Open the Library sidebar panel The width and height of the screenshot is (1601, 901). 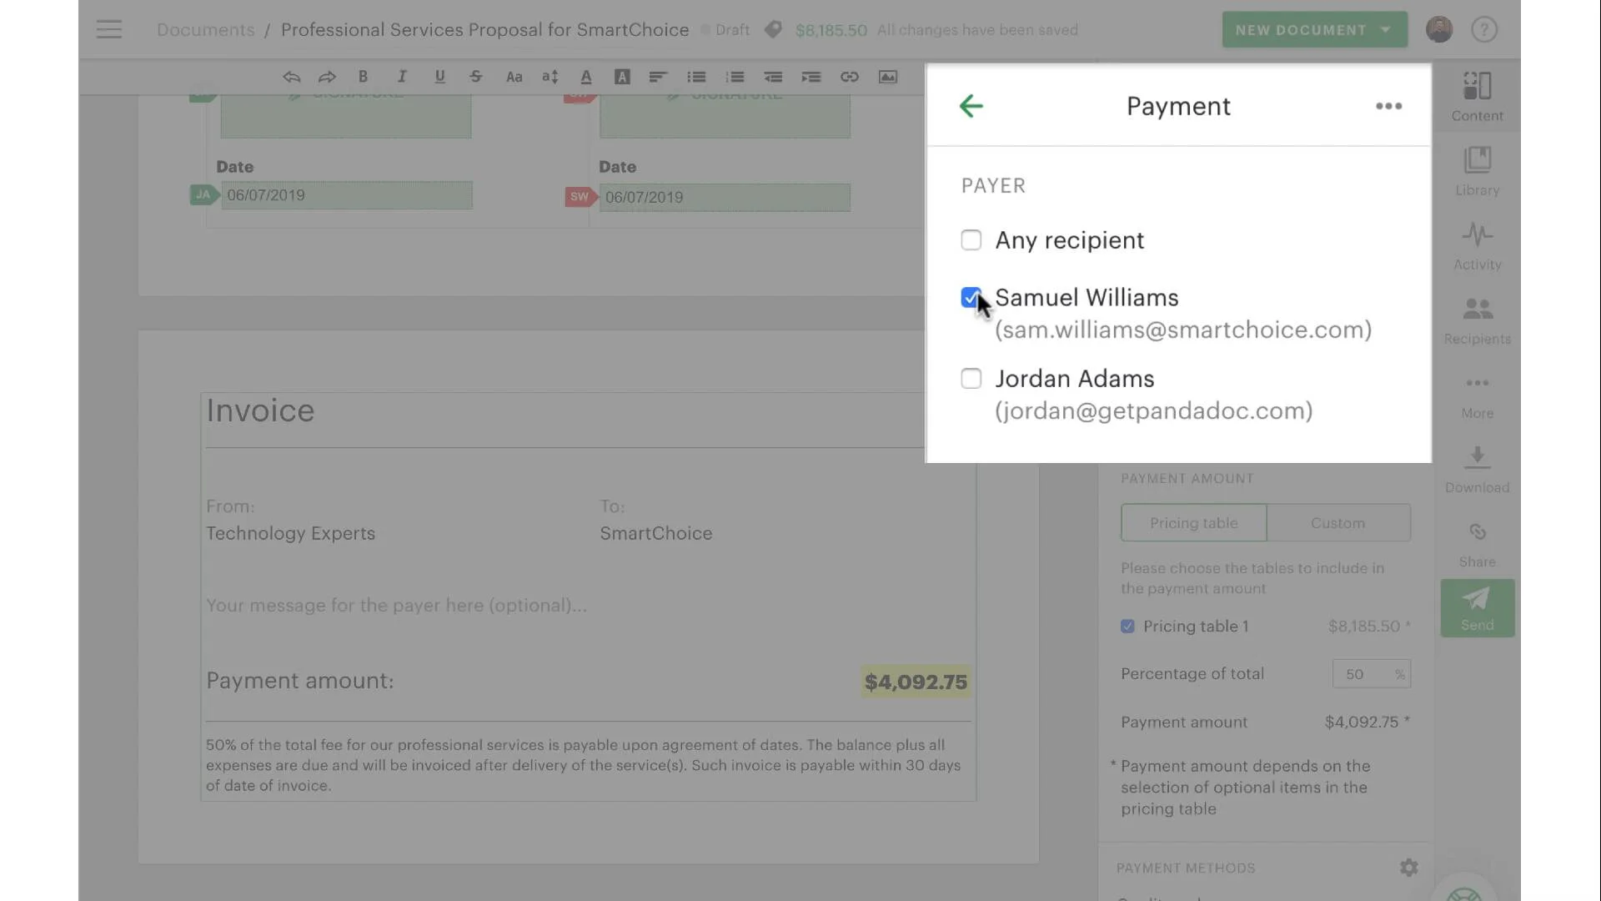[x=1477, y=172]
